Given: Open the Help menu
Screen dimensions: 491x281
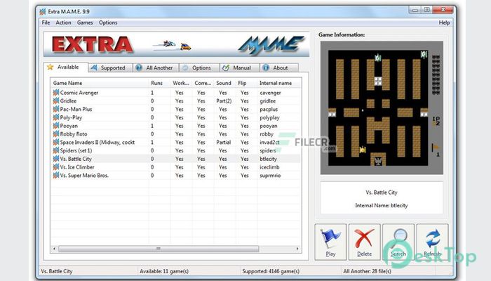Looking at the screenshot, I should [x=444, y=22].
